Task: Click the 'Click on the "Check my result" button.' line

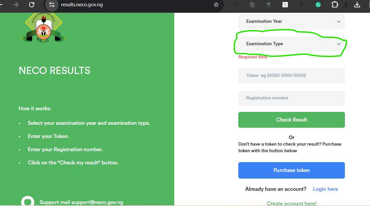Action: pos(73,163)
